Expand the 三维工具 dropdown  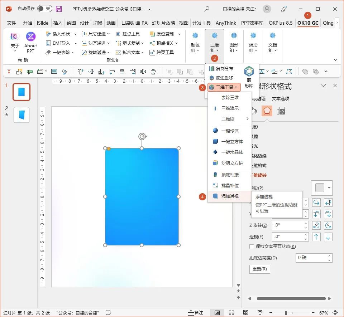click(x=224, y=87)
